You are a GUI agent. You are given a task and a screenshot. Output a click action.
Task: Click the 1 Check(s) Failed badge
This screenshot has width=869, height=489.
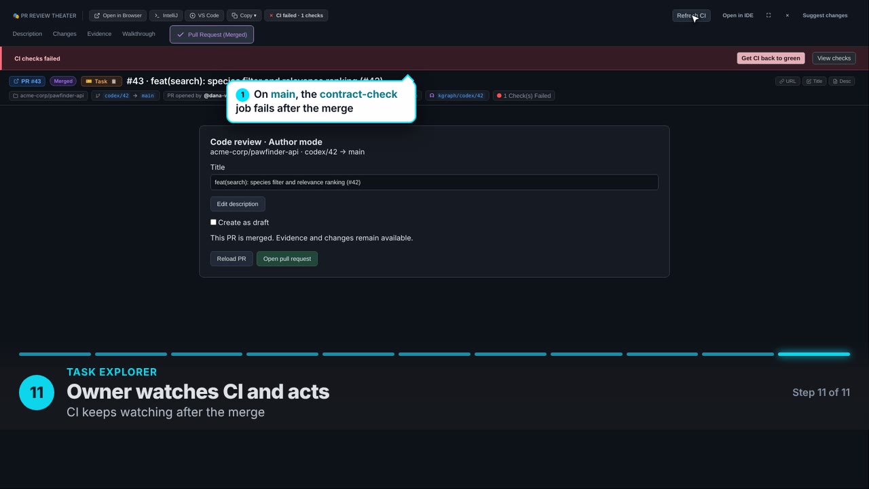523,96
